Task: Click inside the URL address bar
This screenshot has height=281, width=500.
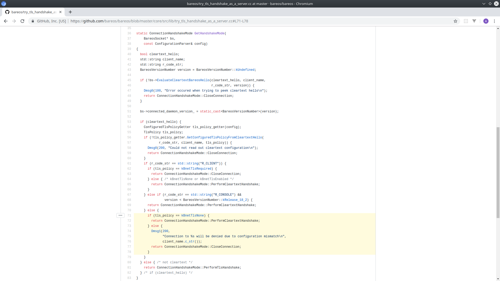Action: [234, 21]
